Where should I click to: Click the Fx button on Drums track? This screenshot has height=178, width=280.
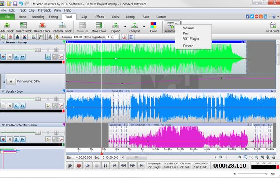click(23, 57)
